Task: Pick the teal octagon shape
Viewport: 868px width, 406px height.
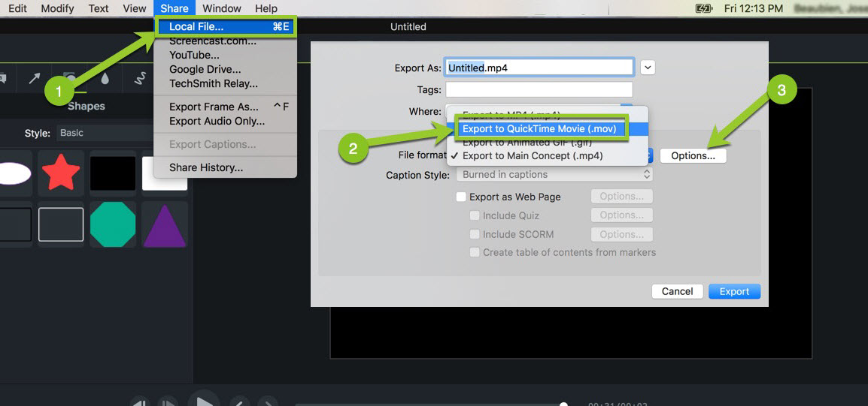Action: point(113,224)
